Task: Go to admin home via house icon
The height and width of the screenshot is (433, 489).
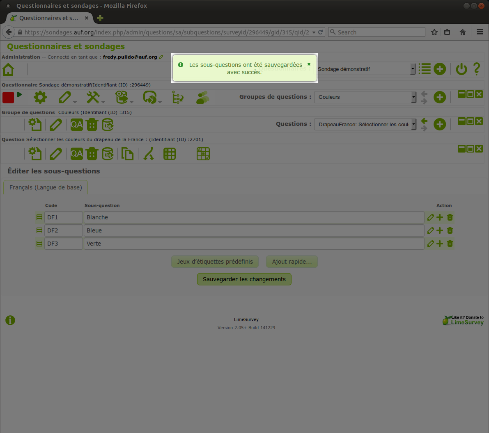Action: [x=9, y=69]
